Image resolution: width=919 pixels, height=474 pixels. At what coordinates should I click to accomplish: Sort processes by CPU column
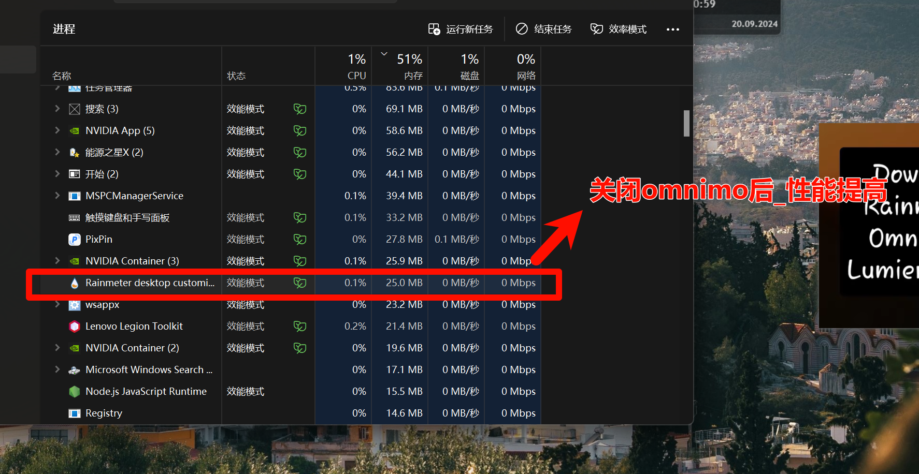click(x=356, y=66)
